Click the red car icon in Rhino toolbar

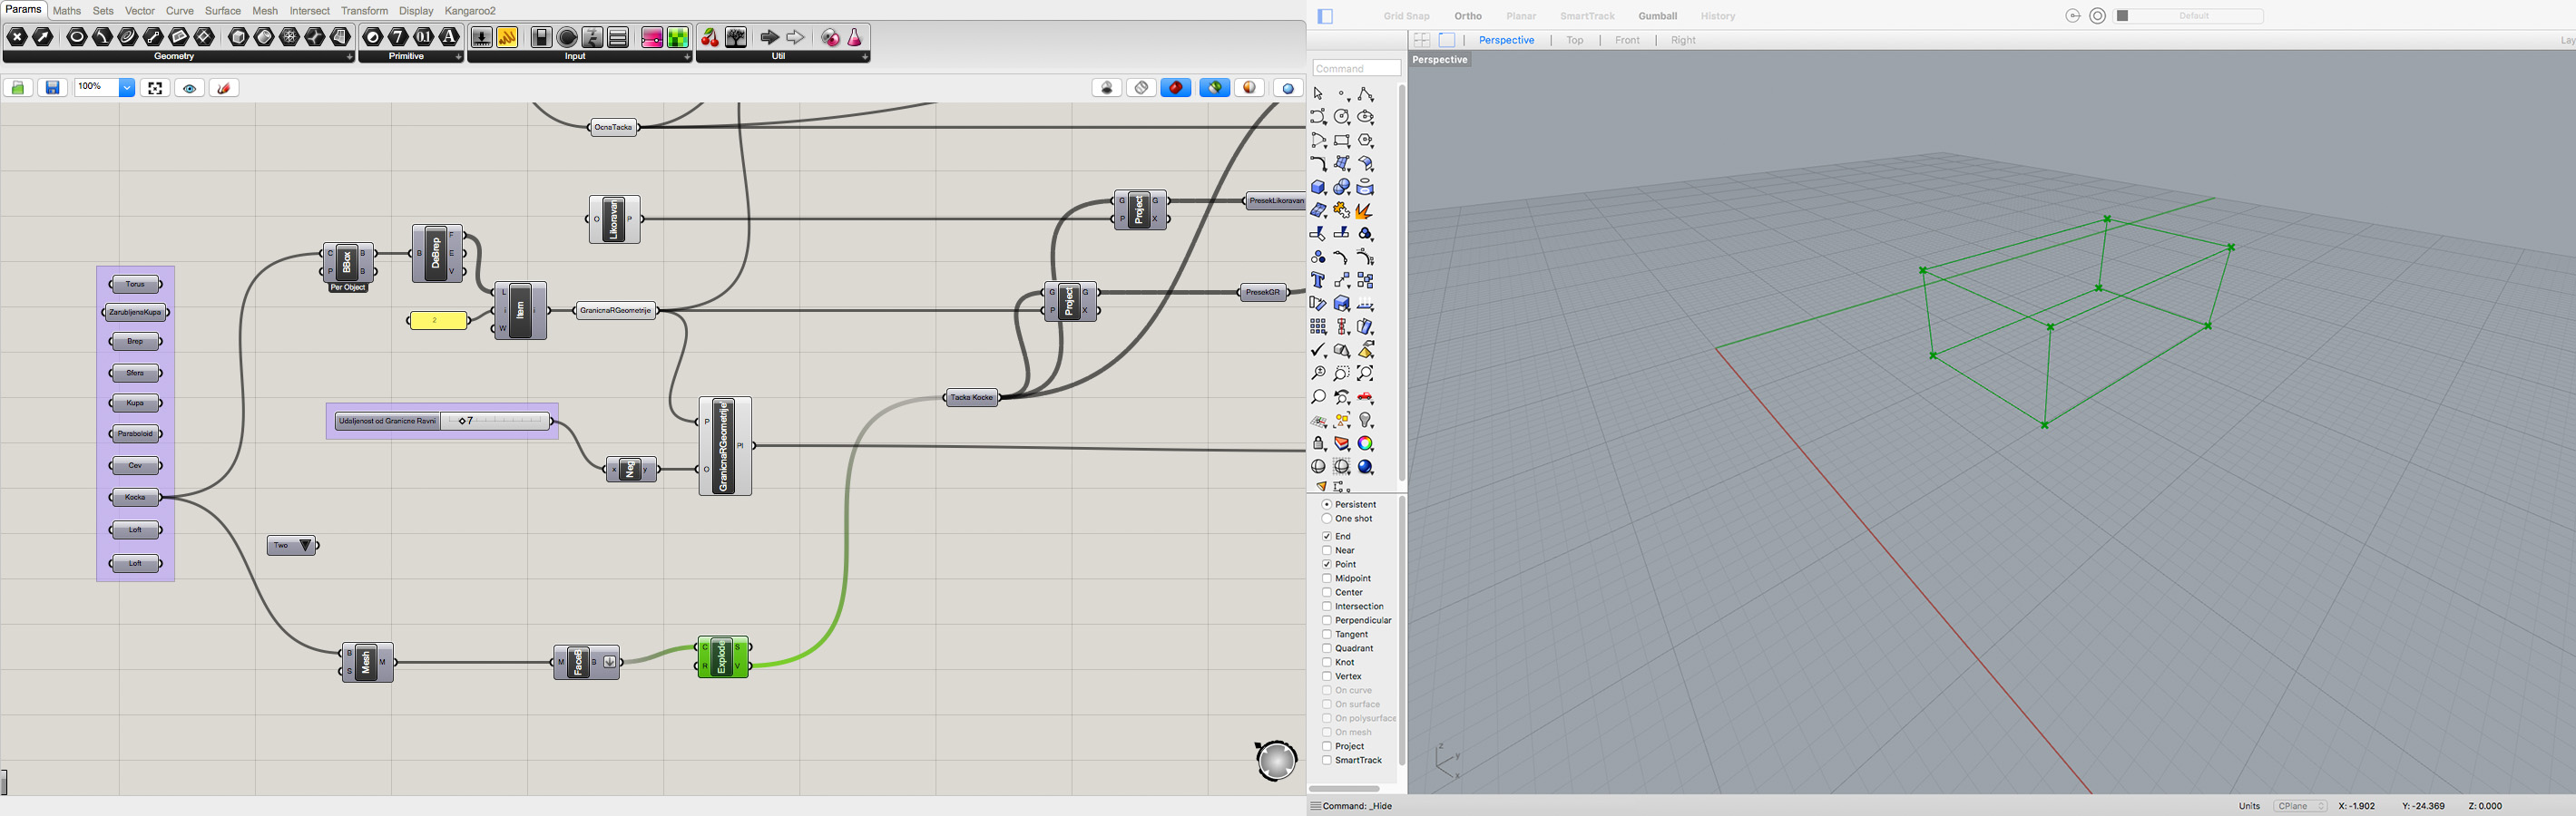[1365, 397]
